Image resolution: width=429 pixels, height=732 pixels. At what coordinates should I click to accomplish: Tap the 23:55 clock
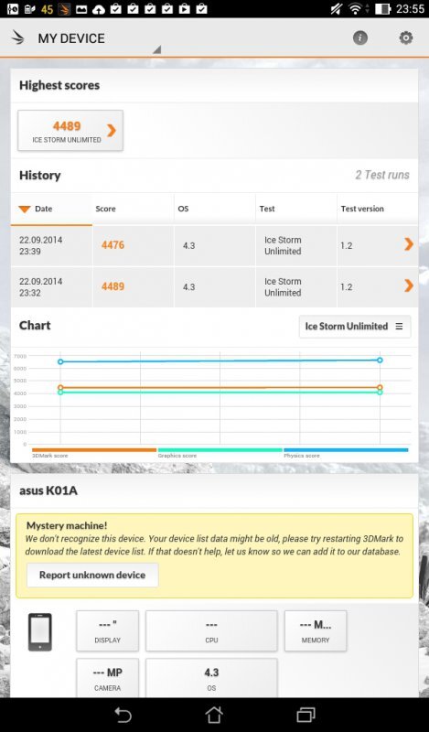pos(410,9)
